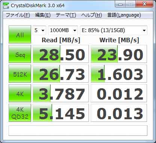Open the ファイル(F) menu
This screenshot has height=143, width=156.
coord(18,15)
